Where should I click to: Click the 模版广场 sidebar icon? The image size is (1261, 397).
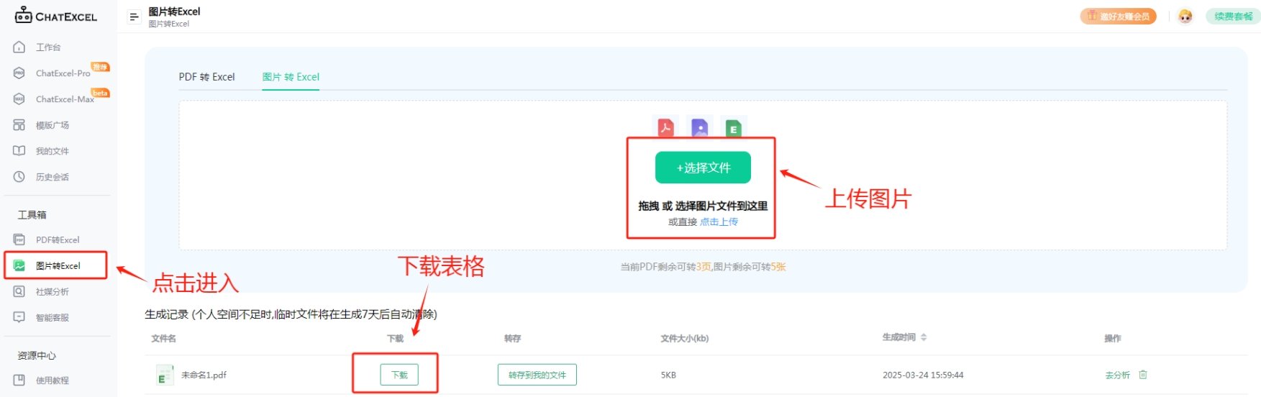click(19, 125)
